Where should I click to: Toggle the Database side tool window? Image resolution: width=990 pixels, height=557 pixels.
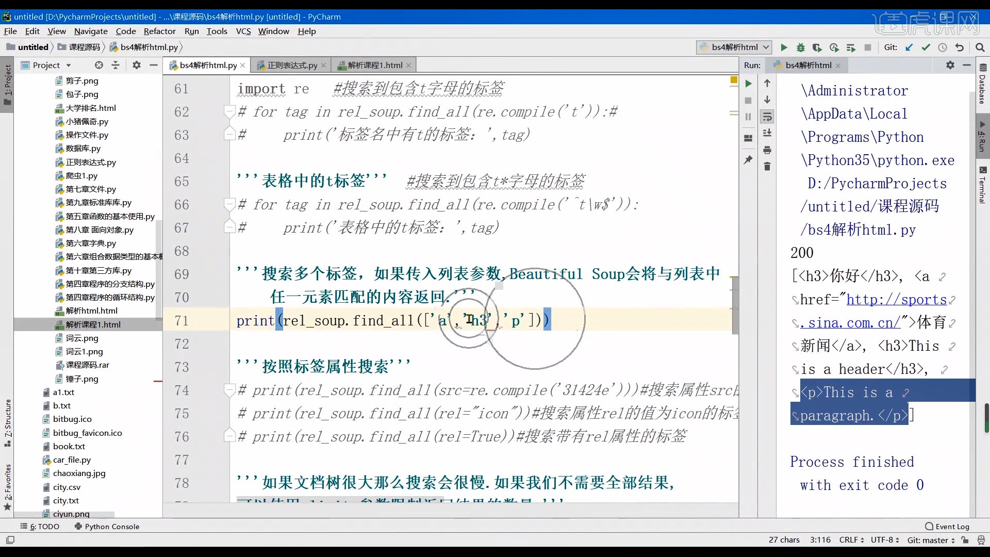click(982, 84)
